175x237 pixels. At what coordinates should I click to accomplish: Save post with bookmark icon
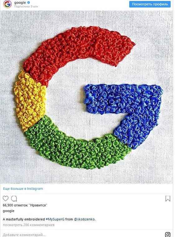(x=168, y=199)
